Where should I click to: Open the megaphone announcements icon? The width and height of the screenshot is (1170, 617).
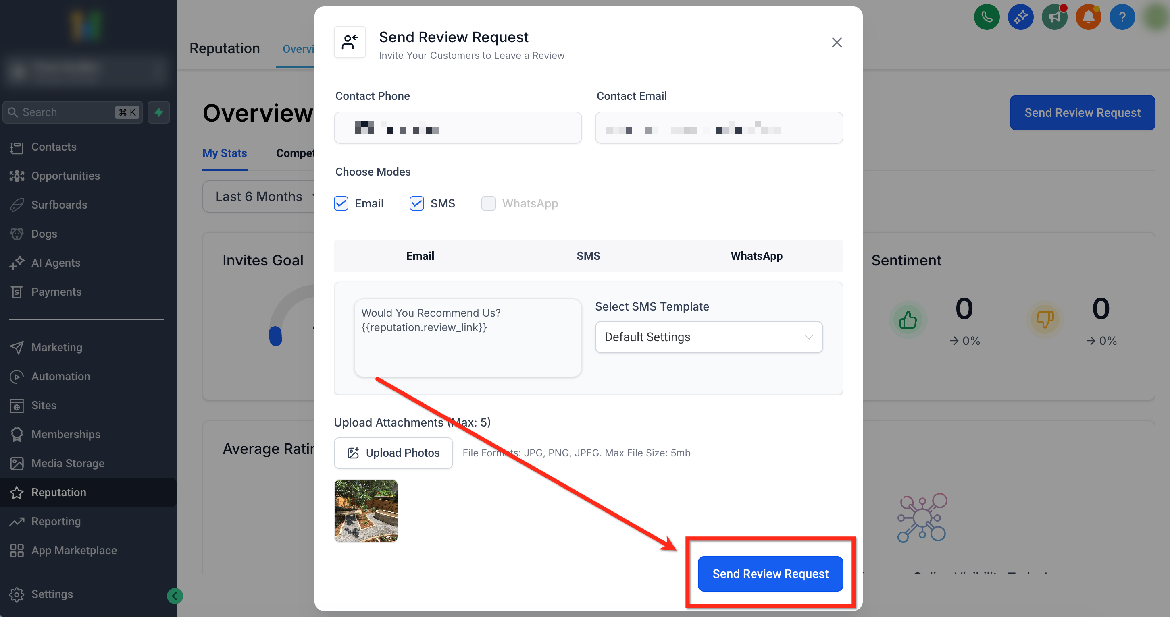[1054, 17]
